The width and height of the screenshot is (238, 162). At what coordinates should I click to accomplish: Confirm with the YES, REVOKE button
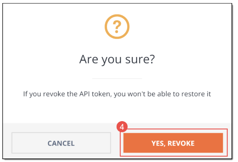click(x=173, y=143)
